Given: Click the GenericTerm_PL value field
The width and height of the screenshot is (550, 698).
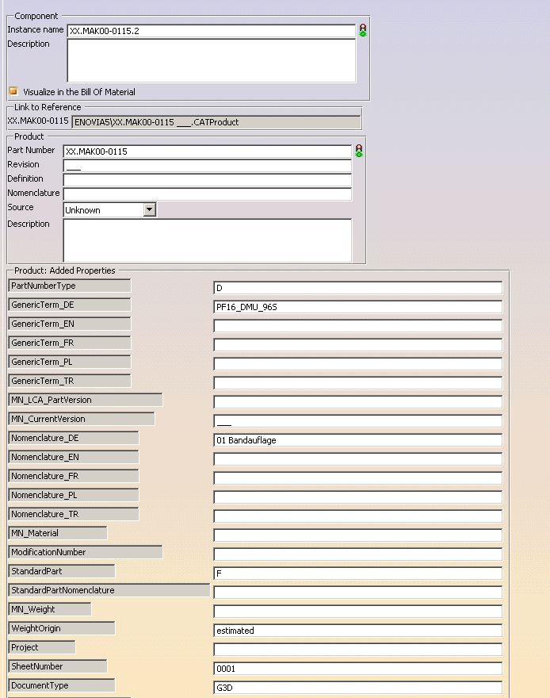Looking at the screenshot, I should (x=358, y=364).
